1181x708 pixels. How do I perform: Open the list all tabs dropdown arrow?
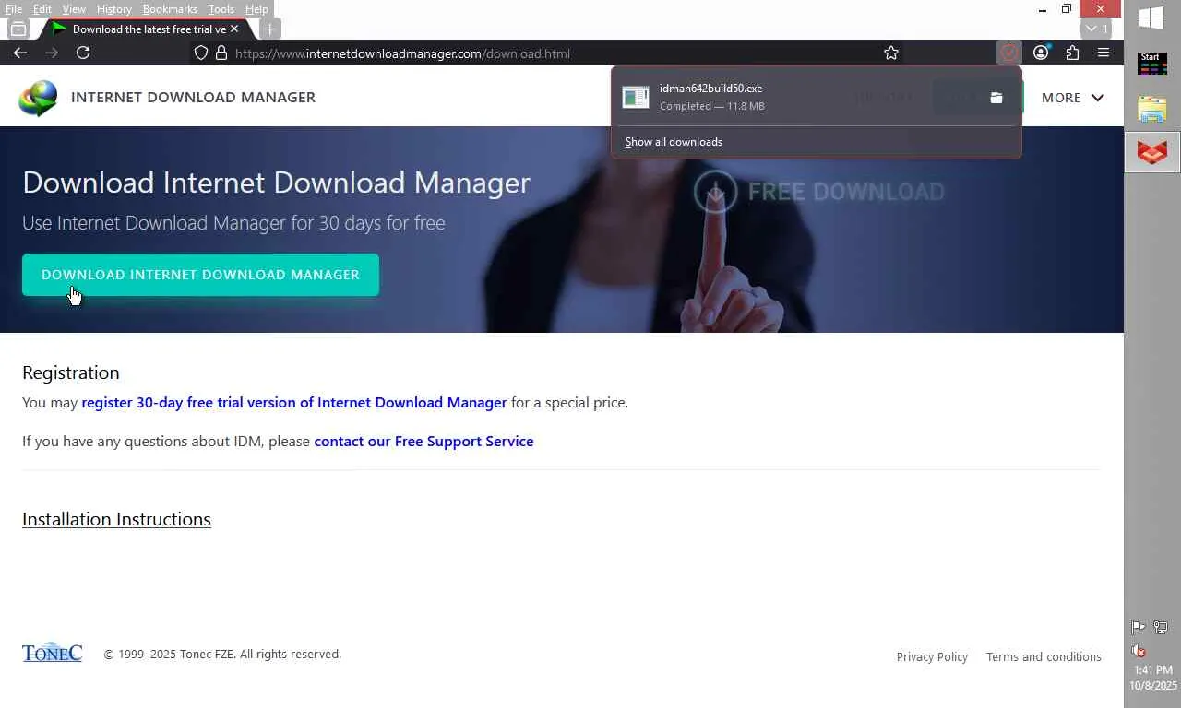(1096, 29)
